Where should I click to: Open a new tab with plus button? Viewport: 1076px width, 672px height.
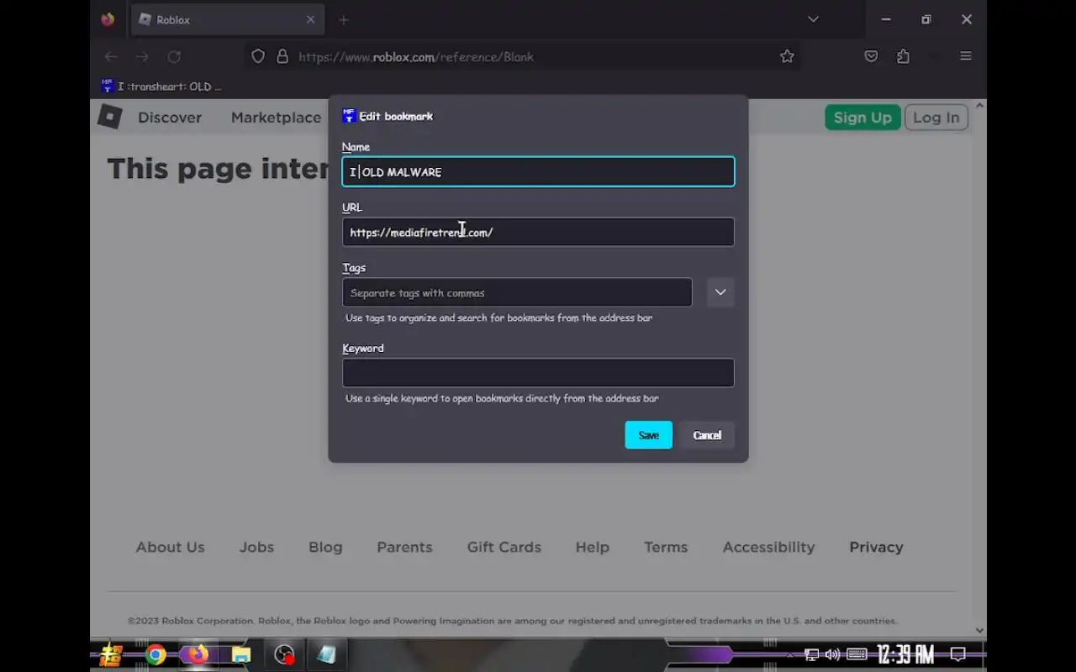click(x=344, y=19)
